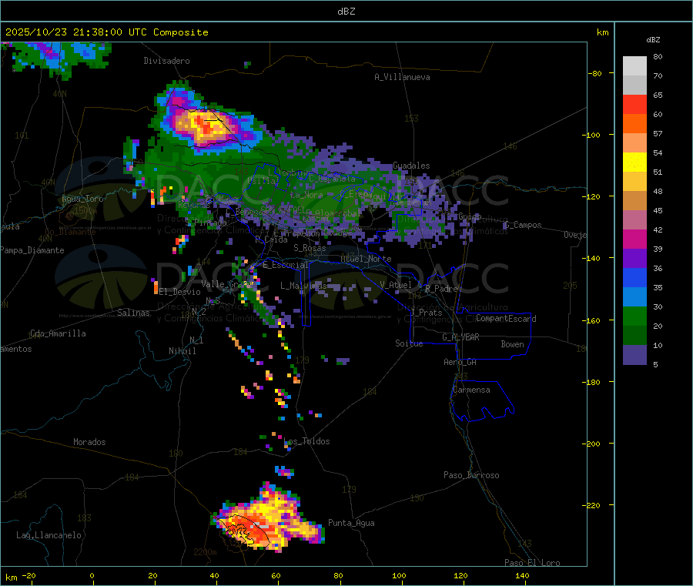
Task: Click the Los_Toldos map label
Action: (x=306, y=441)
